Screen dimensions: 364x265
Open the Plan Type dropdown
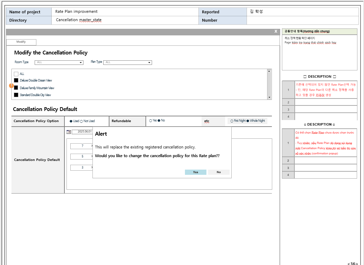click(x=127, y=62)
